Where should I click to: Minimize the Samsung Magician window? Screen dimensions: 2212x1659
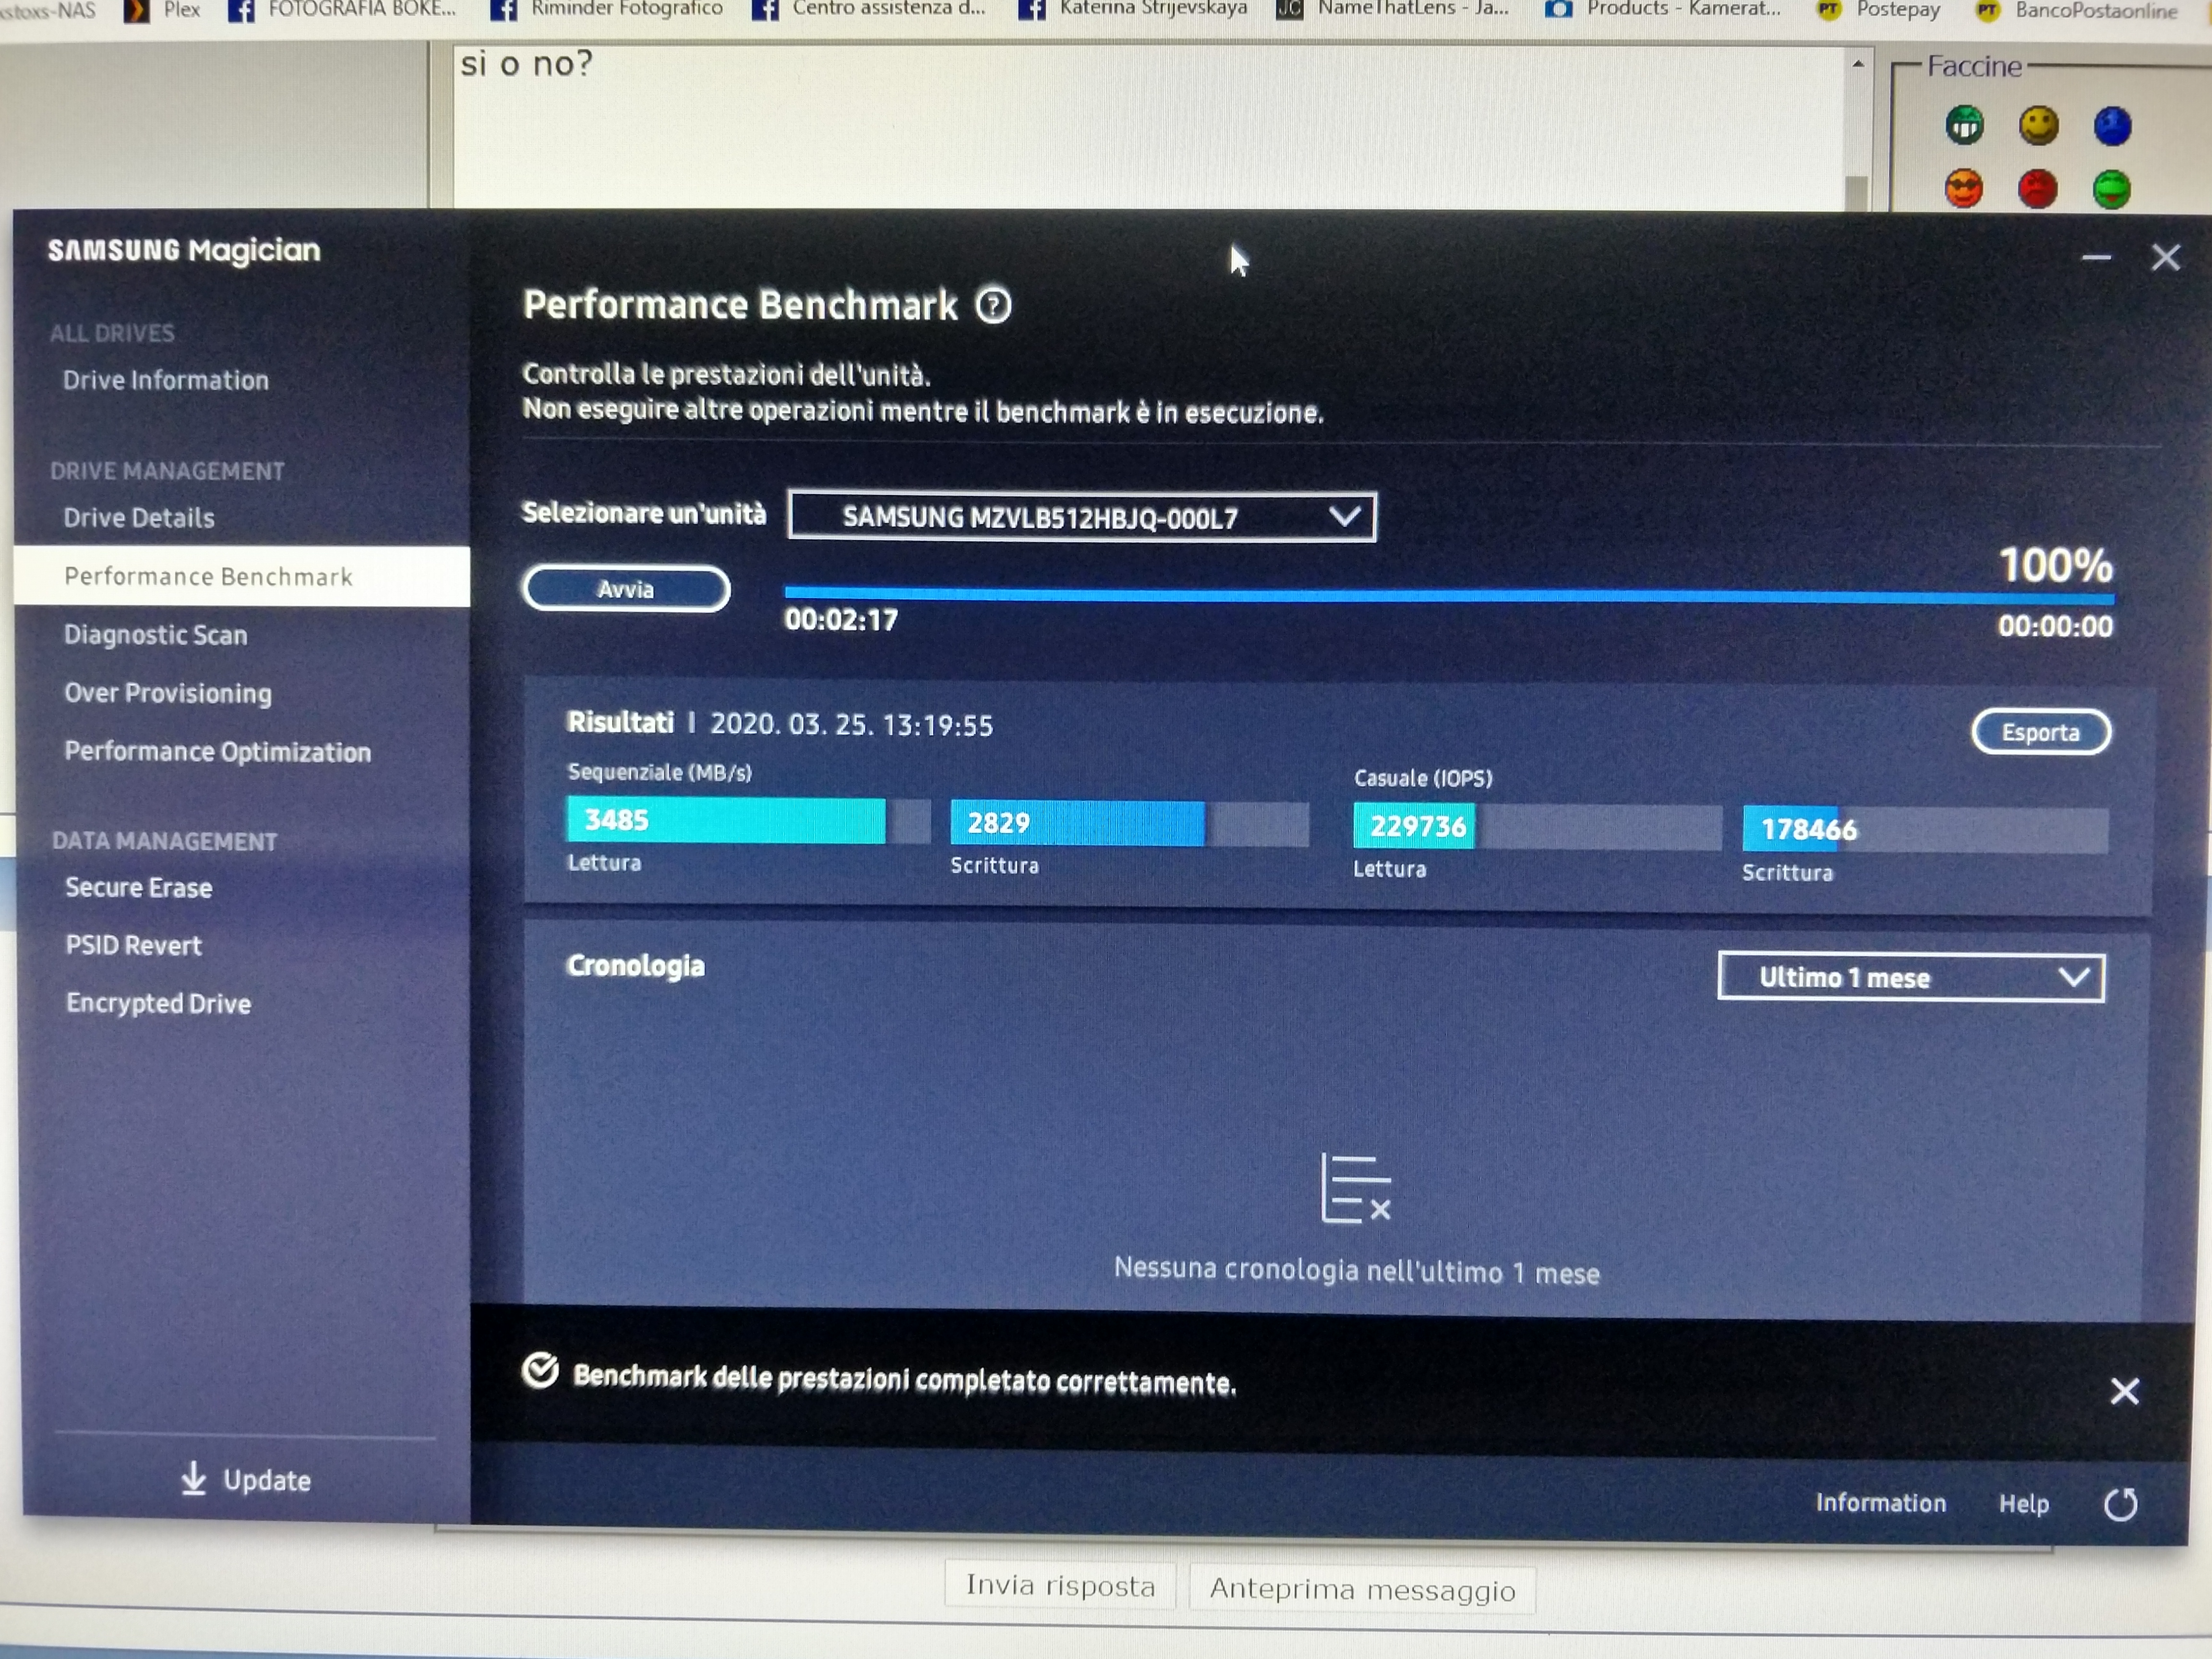coord(2096,258)
